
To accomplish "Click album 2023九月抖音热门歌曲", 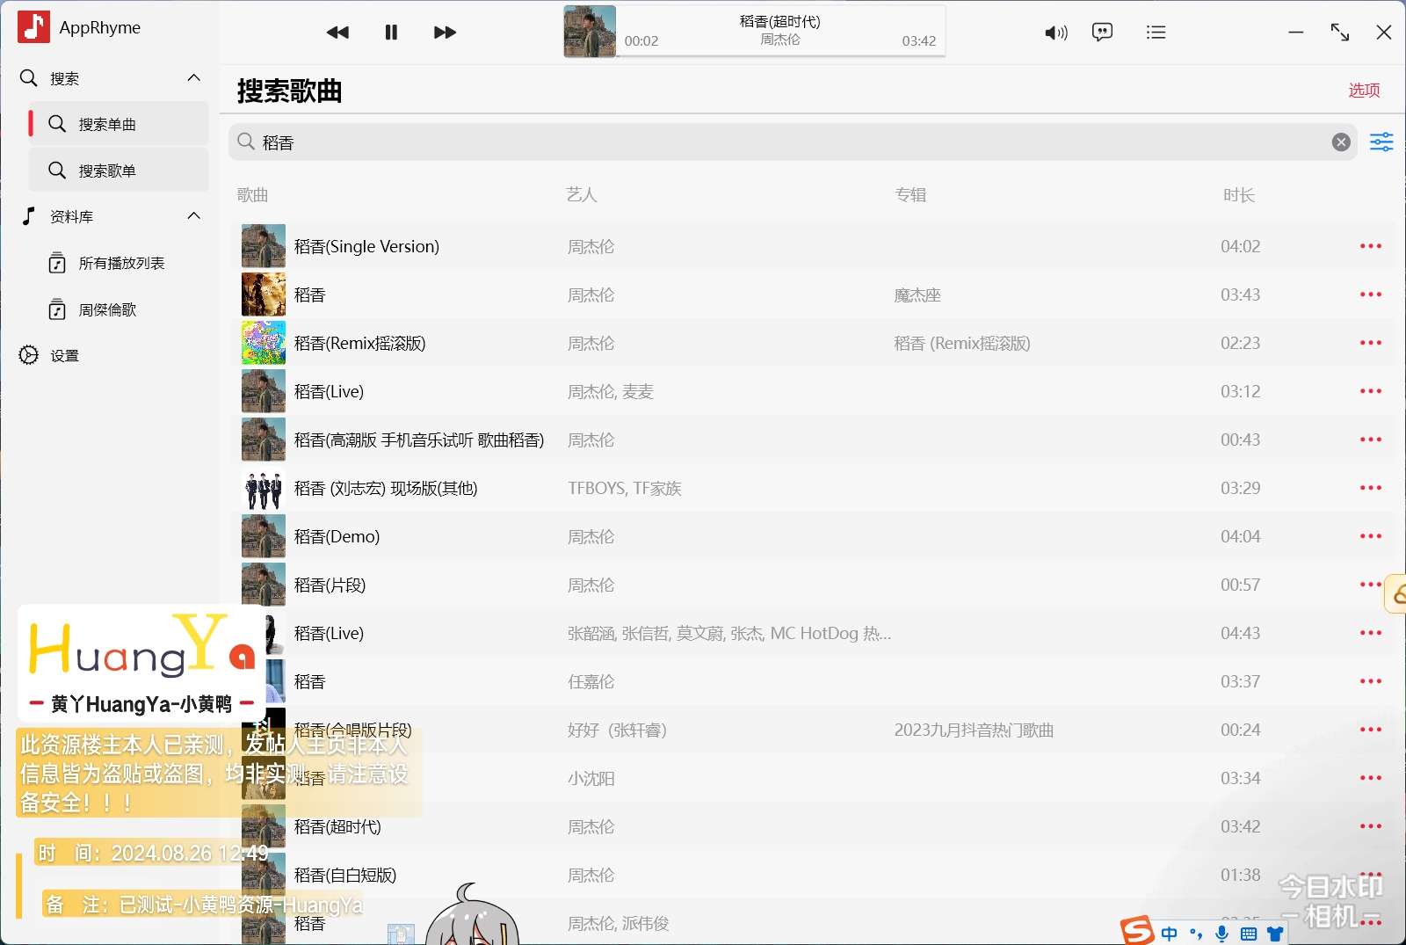I will [974, 730].
